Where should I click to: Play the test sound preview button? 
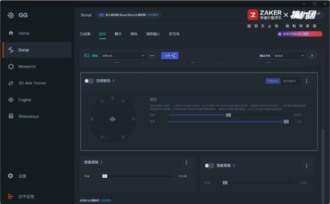point(312,56)
